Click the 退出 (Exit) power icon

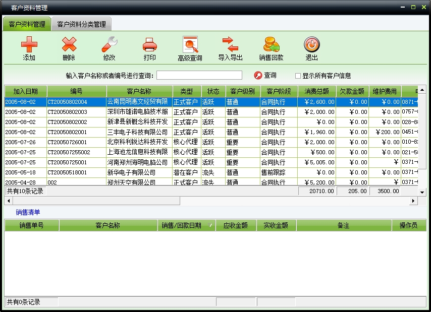311,45
